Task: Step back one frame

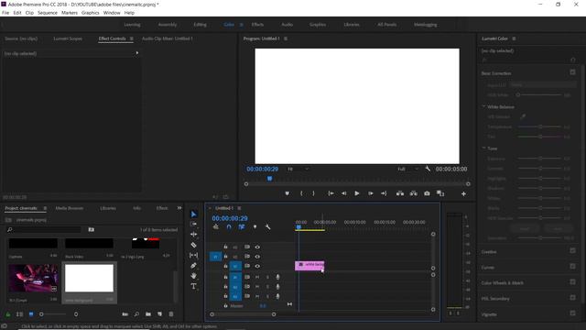Action: pyautogui.click(x=344, y=193)
